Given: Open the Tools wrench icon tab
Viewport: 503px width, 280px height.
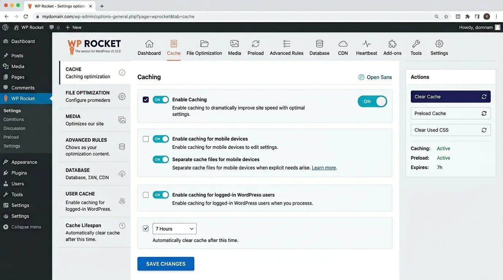Looking at the screenshot, I should pyautogui.click(x=416, y=44).
